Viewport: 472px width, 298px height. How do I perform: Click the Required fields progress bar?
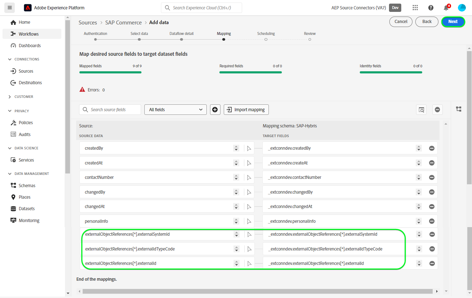(250, 72)
